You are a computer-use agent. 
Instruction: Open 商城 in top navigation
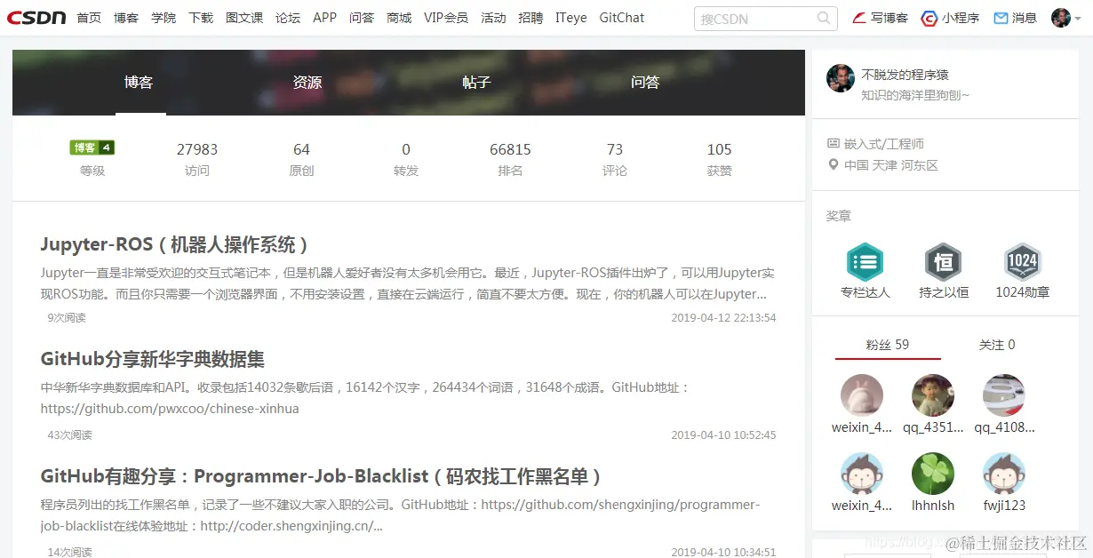(x=399, y=18)
